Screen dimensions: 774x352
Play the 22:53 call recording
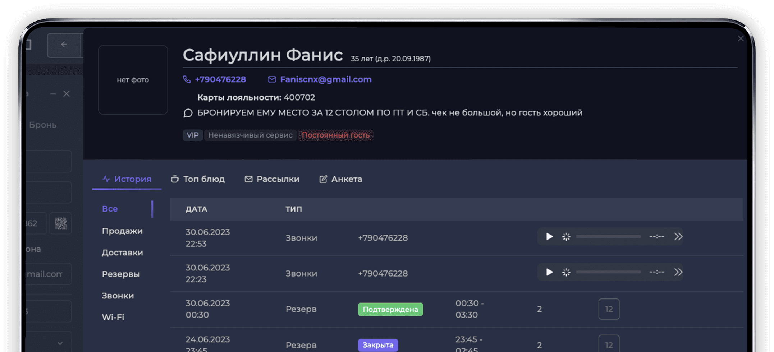pyautogui.click(x=549, y=236)
